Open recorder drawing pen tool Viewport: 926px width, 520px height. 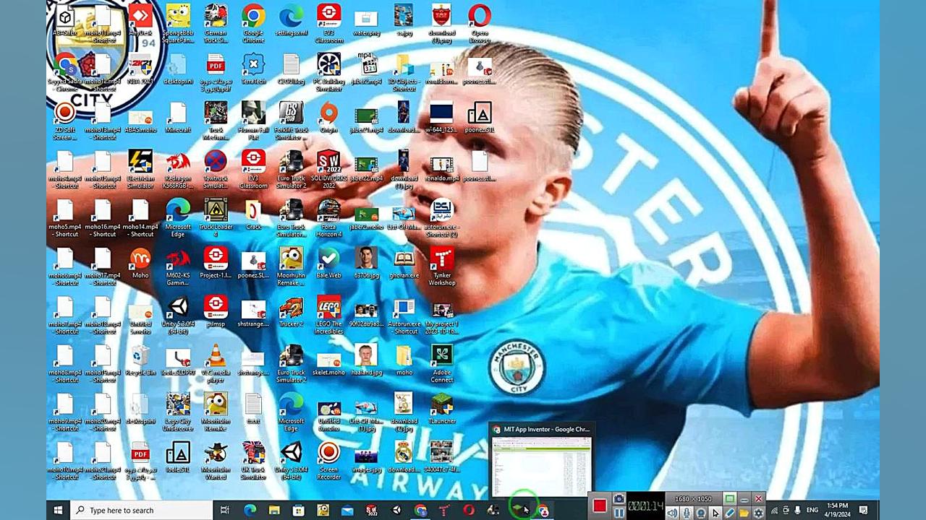(x=729, y=513)
